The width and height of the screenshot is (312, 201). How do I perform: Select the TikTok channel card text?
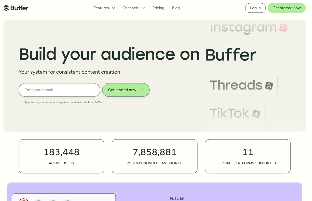[230, 113]
